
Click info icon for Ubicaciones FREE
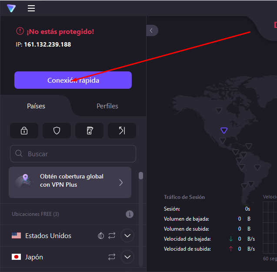[x=130, y=214]
